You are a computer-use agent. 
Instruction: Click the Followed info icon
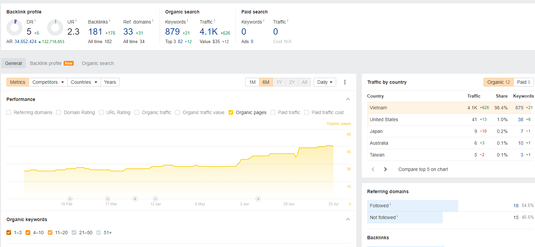[x=390, y=205]
